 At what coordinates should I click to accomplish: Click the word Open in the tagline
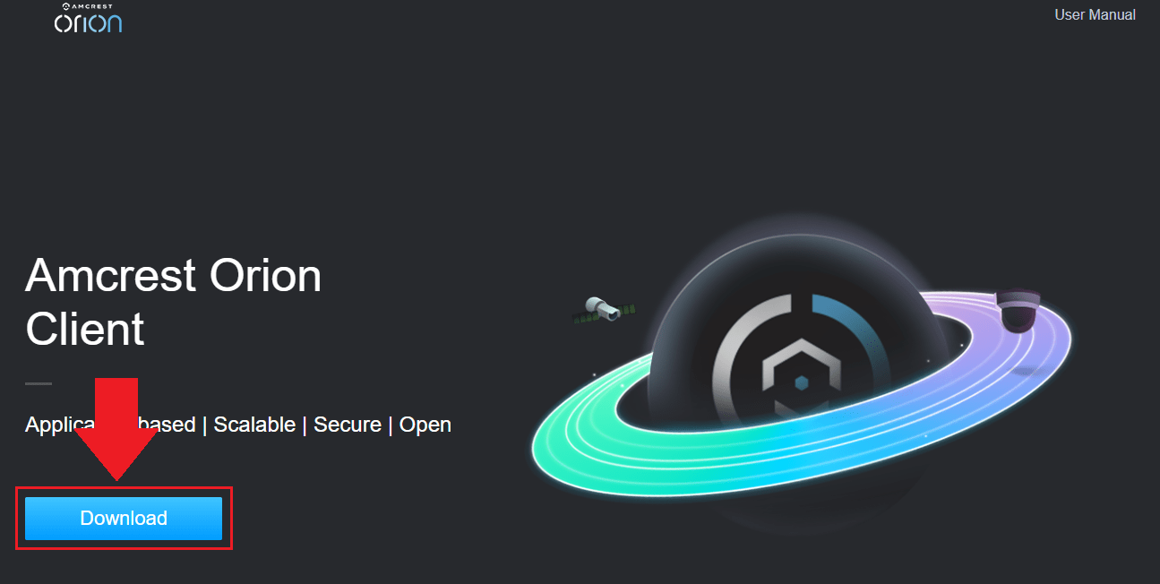425,425
